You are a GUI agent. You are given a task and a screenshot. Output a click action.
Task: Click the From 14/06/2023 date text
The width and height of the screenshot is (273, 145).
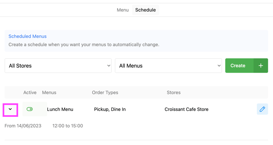pyautogui.click(x=23, y=126)
